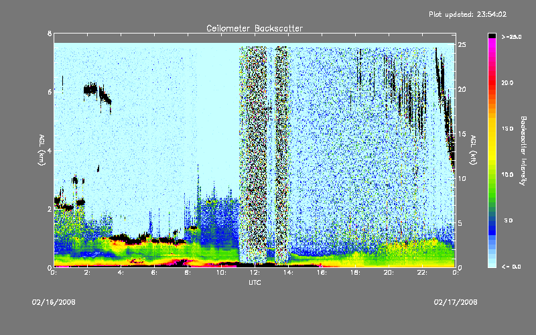The width and height of the screenshot is (536, 335).
Task: Click the 'Plot updated: 23:54:02' timestamp
Action: tap(468, 14)
